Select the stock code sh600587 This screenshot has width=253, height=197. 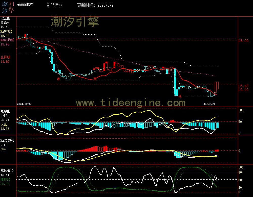click(25, 5)
